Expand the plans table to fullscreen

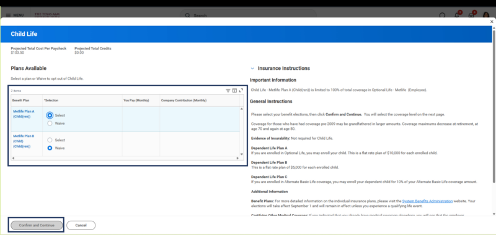(x=241, y=90)
